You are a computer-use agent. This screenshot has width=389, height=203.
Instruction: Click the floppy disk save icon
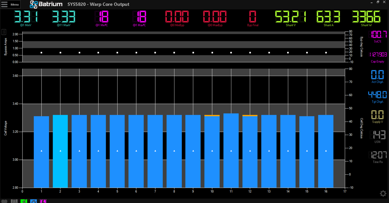pyautogui.click(x=14, y=201)
